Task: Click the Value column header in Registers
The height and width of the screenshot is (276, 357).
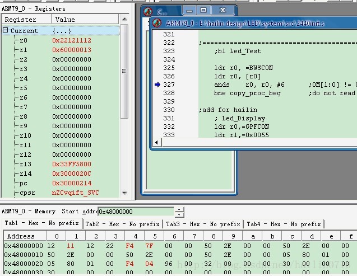Action: point(65,20)
